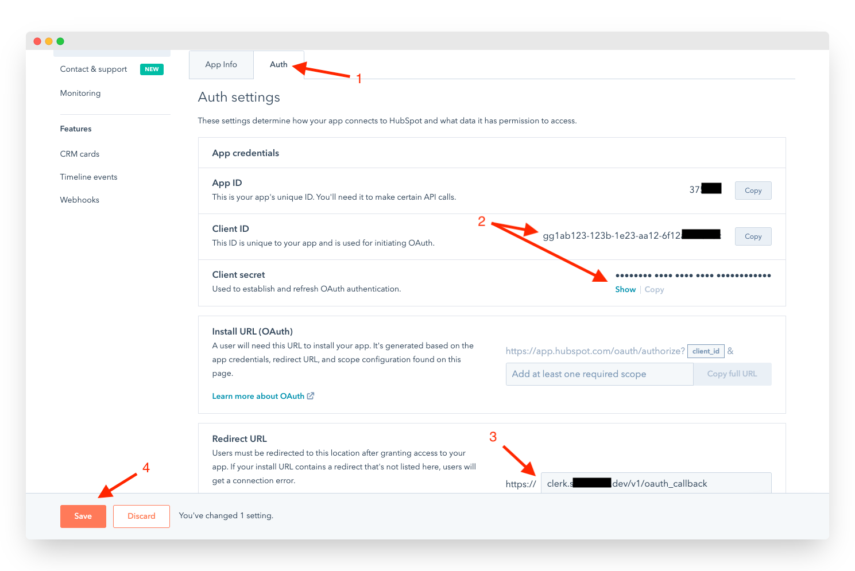Click the https://app.hubspot.com/oauth/authorize? URL text
Image resolution: width=855 pixels, height=571 pixels.
click(595, 351)
